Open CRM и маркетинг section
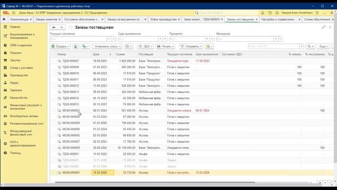 click(21, 45)
